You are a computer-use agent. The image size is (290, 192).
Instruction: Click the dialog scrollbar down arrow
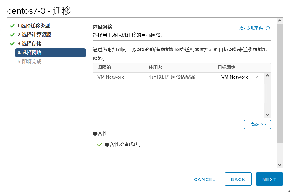point(280,165)
